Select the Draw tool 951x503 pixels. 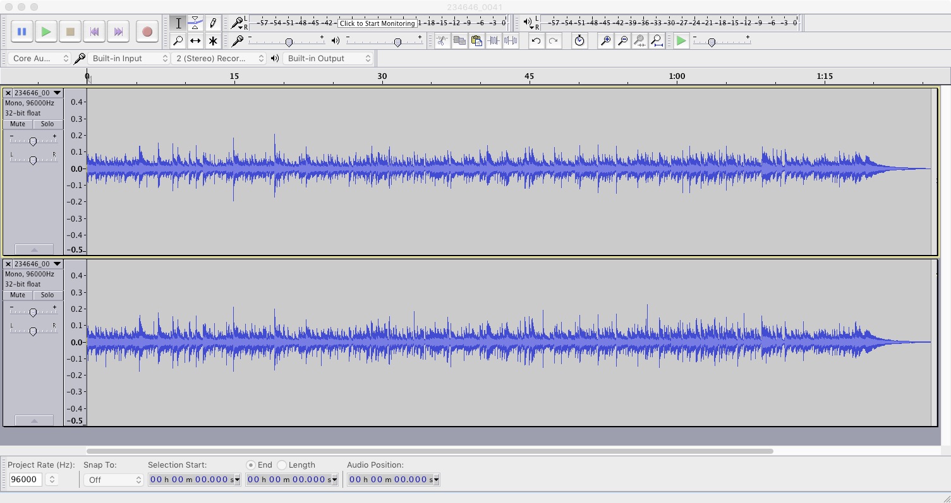point(213,23)
